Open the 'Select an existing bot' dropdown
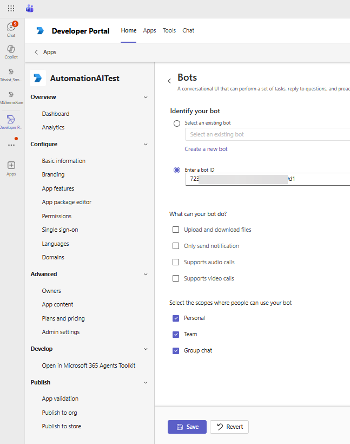Screen dimensions: 350x444 click(x=267, y=134)
